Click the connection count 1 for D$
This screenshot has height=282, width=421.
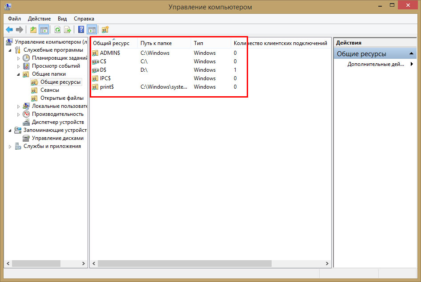(x=235, y=70)
